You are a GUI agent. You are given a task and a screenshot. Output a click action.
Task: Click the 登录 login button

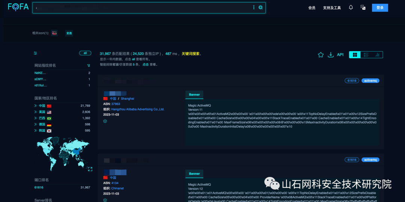(380, 8)
